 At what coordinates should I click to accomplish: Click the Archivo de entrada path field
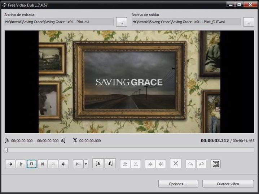[59, 22]
